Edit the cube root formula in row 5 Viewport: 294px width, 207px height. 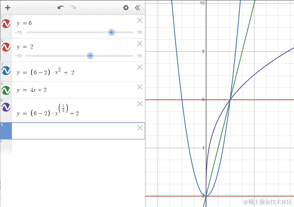[x=48, y=110]
